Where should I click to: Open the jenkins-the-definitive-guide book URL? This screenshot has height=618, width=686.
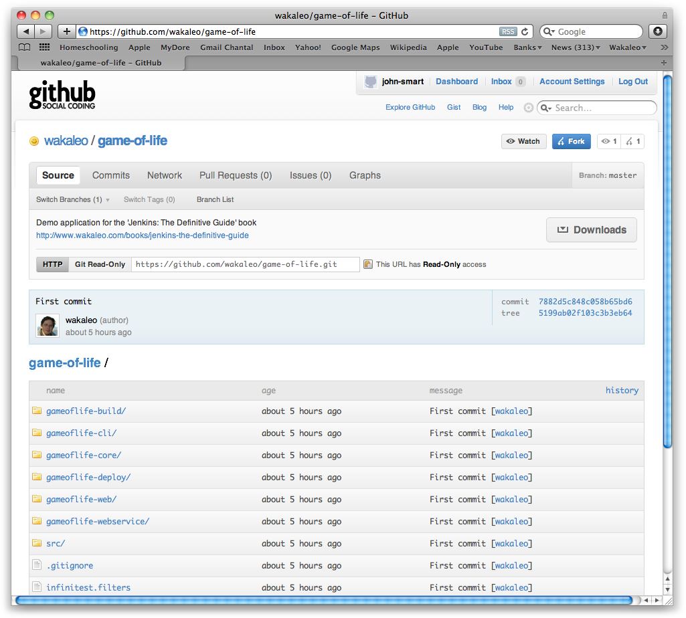point(142,235)
